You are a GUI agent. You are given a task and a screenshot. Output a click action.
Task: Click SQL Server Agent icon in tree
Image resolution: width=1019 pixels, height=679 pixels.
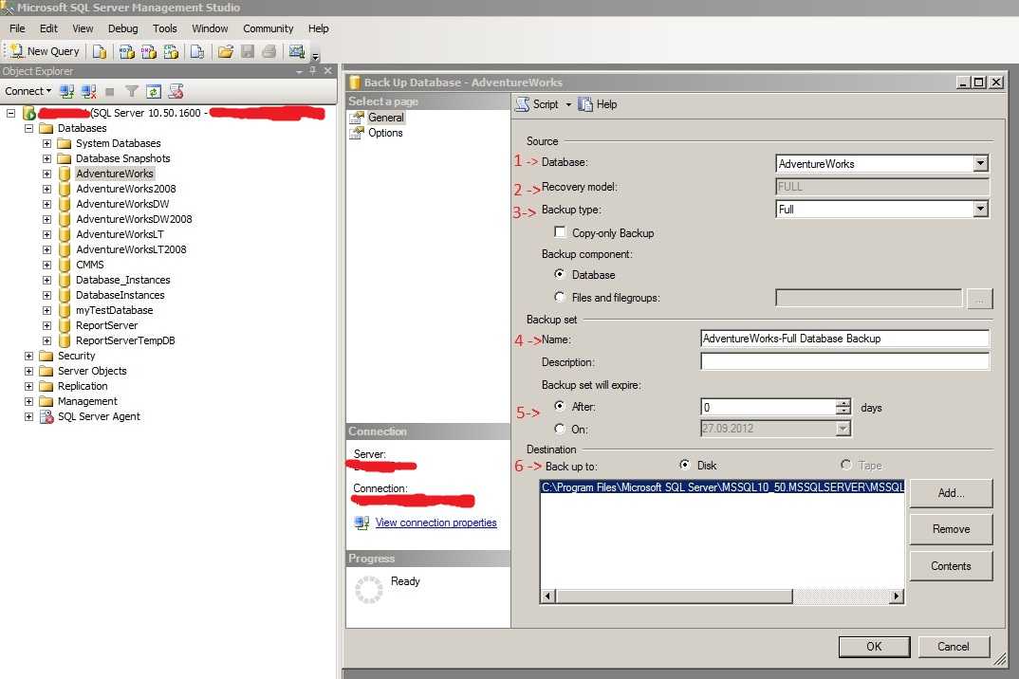[x=46, y=416]
